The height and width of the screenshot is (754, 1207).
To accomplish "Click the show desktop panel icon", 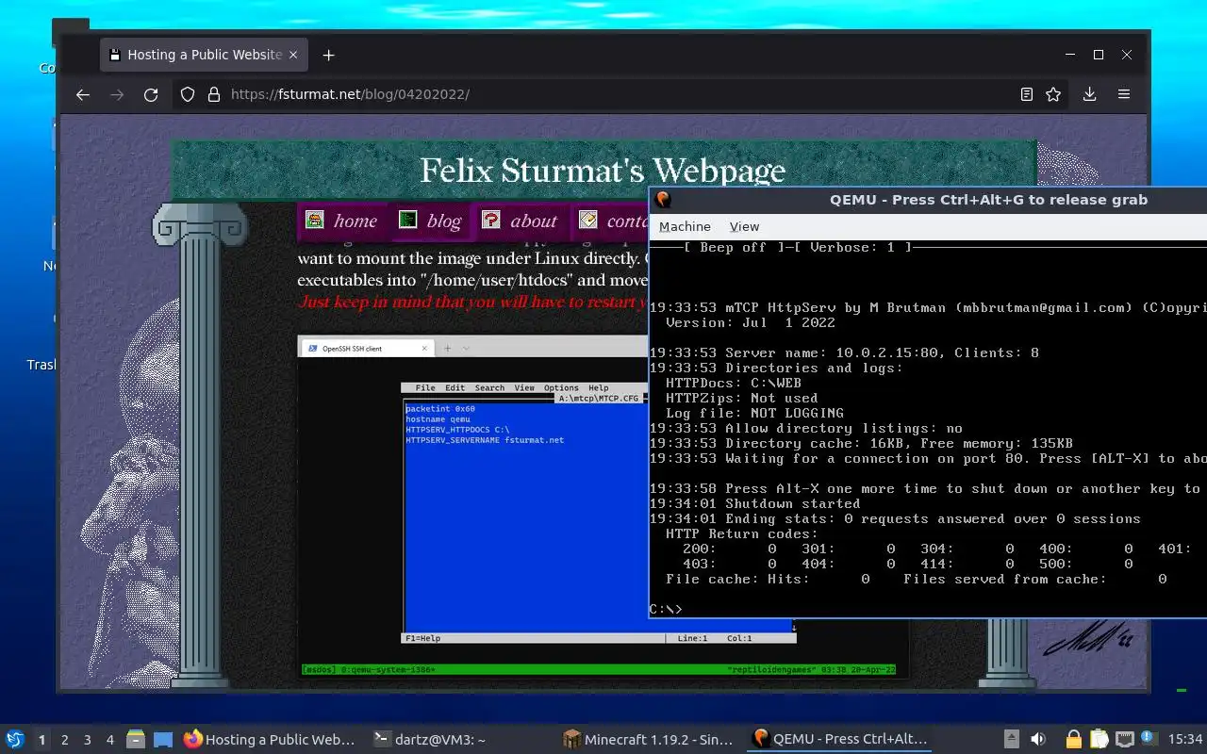I will point(163,740).
